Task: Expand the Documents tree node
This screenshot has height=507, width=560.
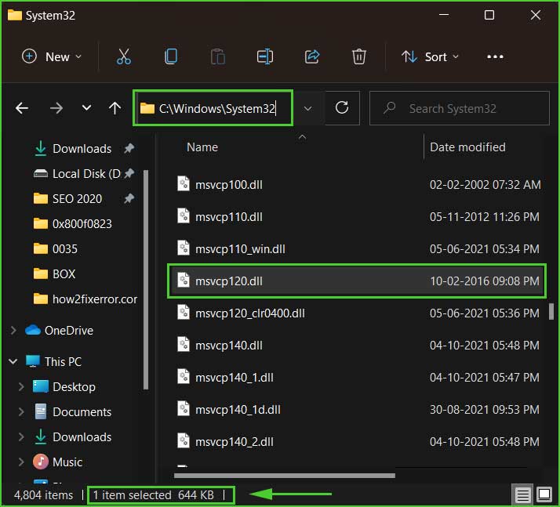Action: (21, 411)
